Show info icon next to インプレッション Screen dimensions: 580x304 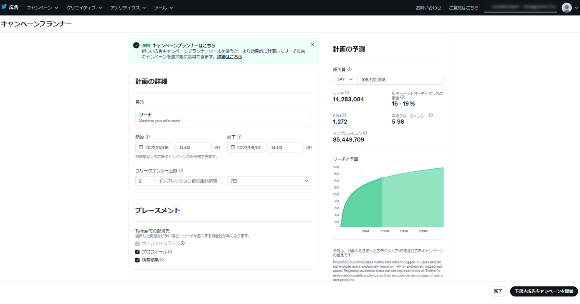pyautogui.click(x=365, y=133)
